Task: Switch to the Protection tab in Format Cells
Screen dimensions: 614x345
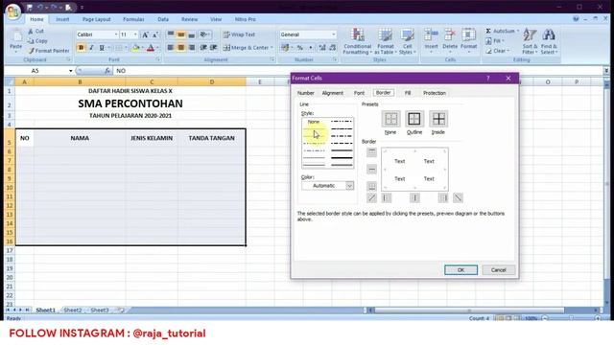Action: [435, 93]
